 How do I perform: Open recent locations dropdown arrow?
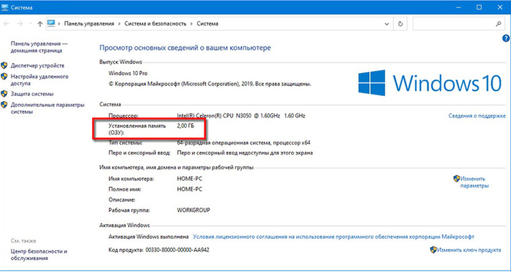point(30,24)
